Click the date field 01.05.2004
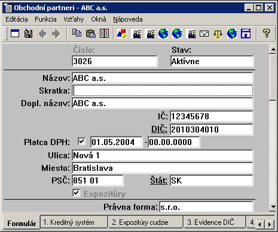Screen dimensions: 278x232 [117, 142]
